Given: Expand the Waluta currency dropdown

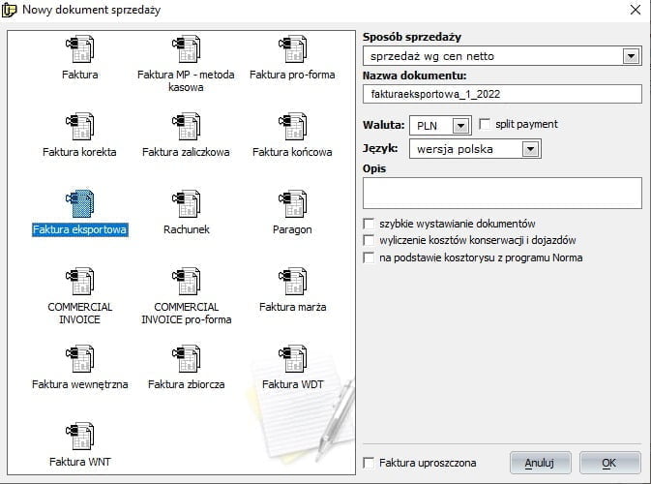Looking at the screenshot, I should pos(460,126).
